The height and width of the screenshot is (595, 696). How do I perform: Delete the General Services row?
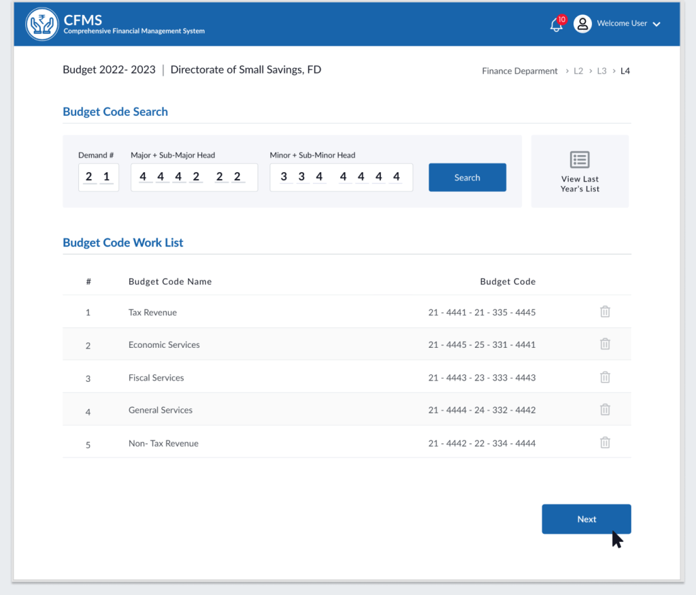coord(605,410)
